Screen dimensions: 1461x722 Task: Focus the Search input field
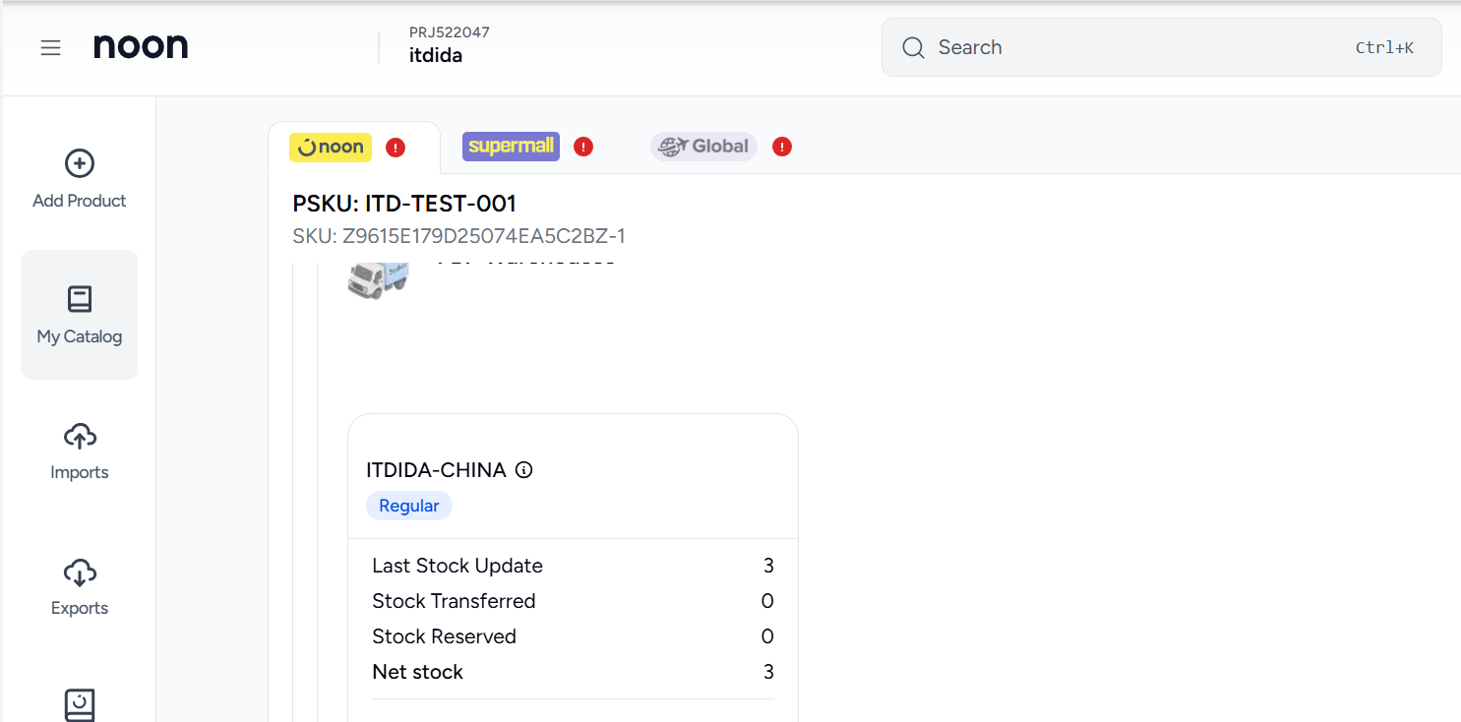1161,47
